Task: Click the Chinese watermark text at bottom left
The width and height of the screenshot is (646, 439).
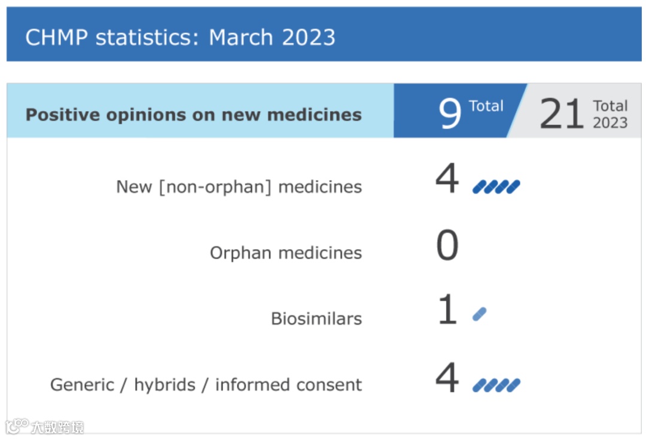Action: 57,428
